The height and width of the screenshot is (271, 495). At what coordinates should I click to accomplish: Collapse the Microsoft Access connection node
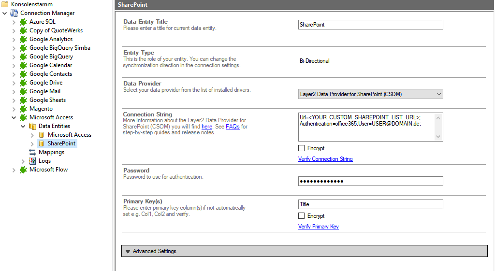point(14,117)
